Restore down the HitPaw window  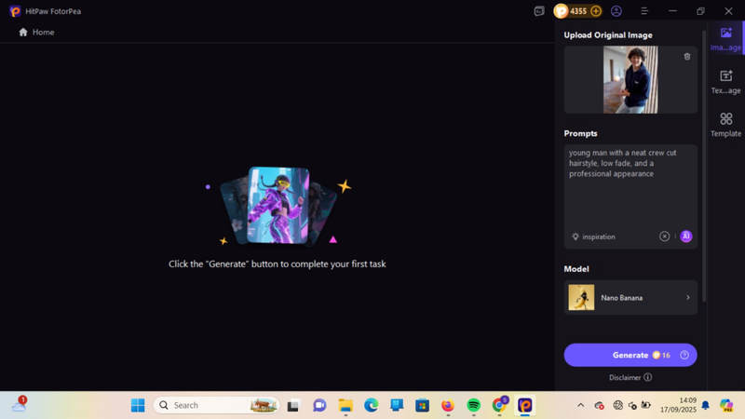(x=700, y=11)
